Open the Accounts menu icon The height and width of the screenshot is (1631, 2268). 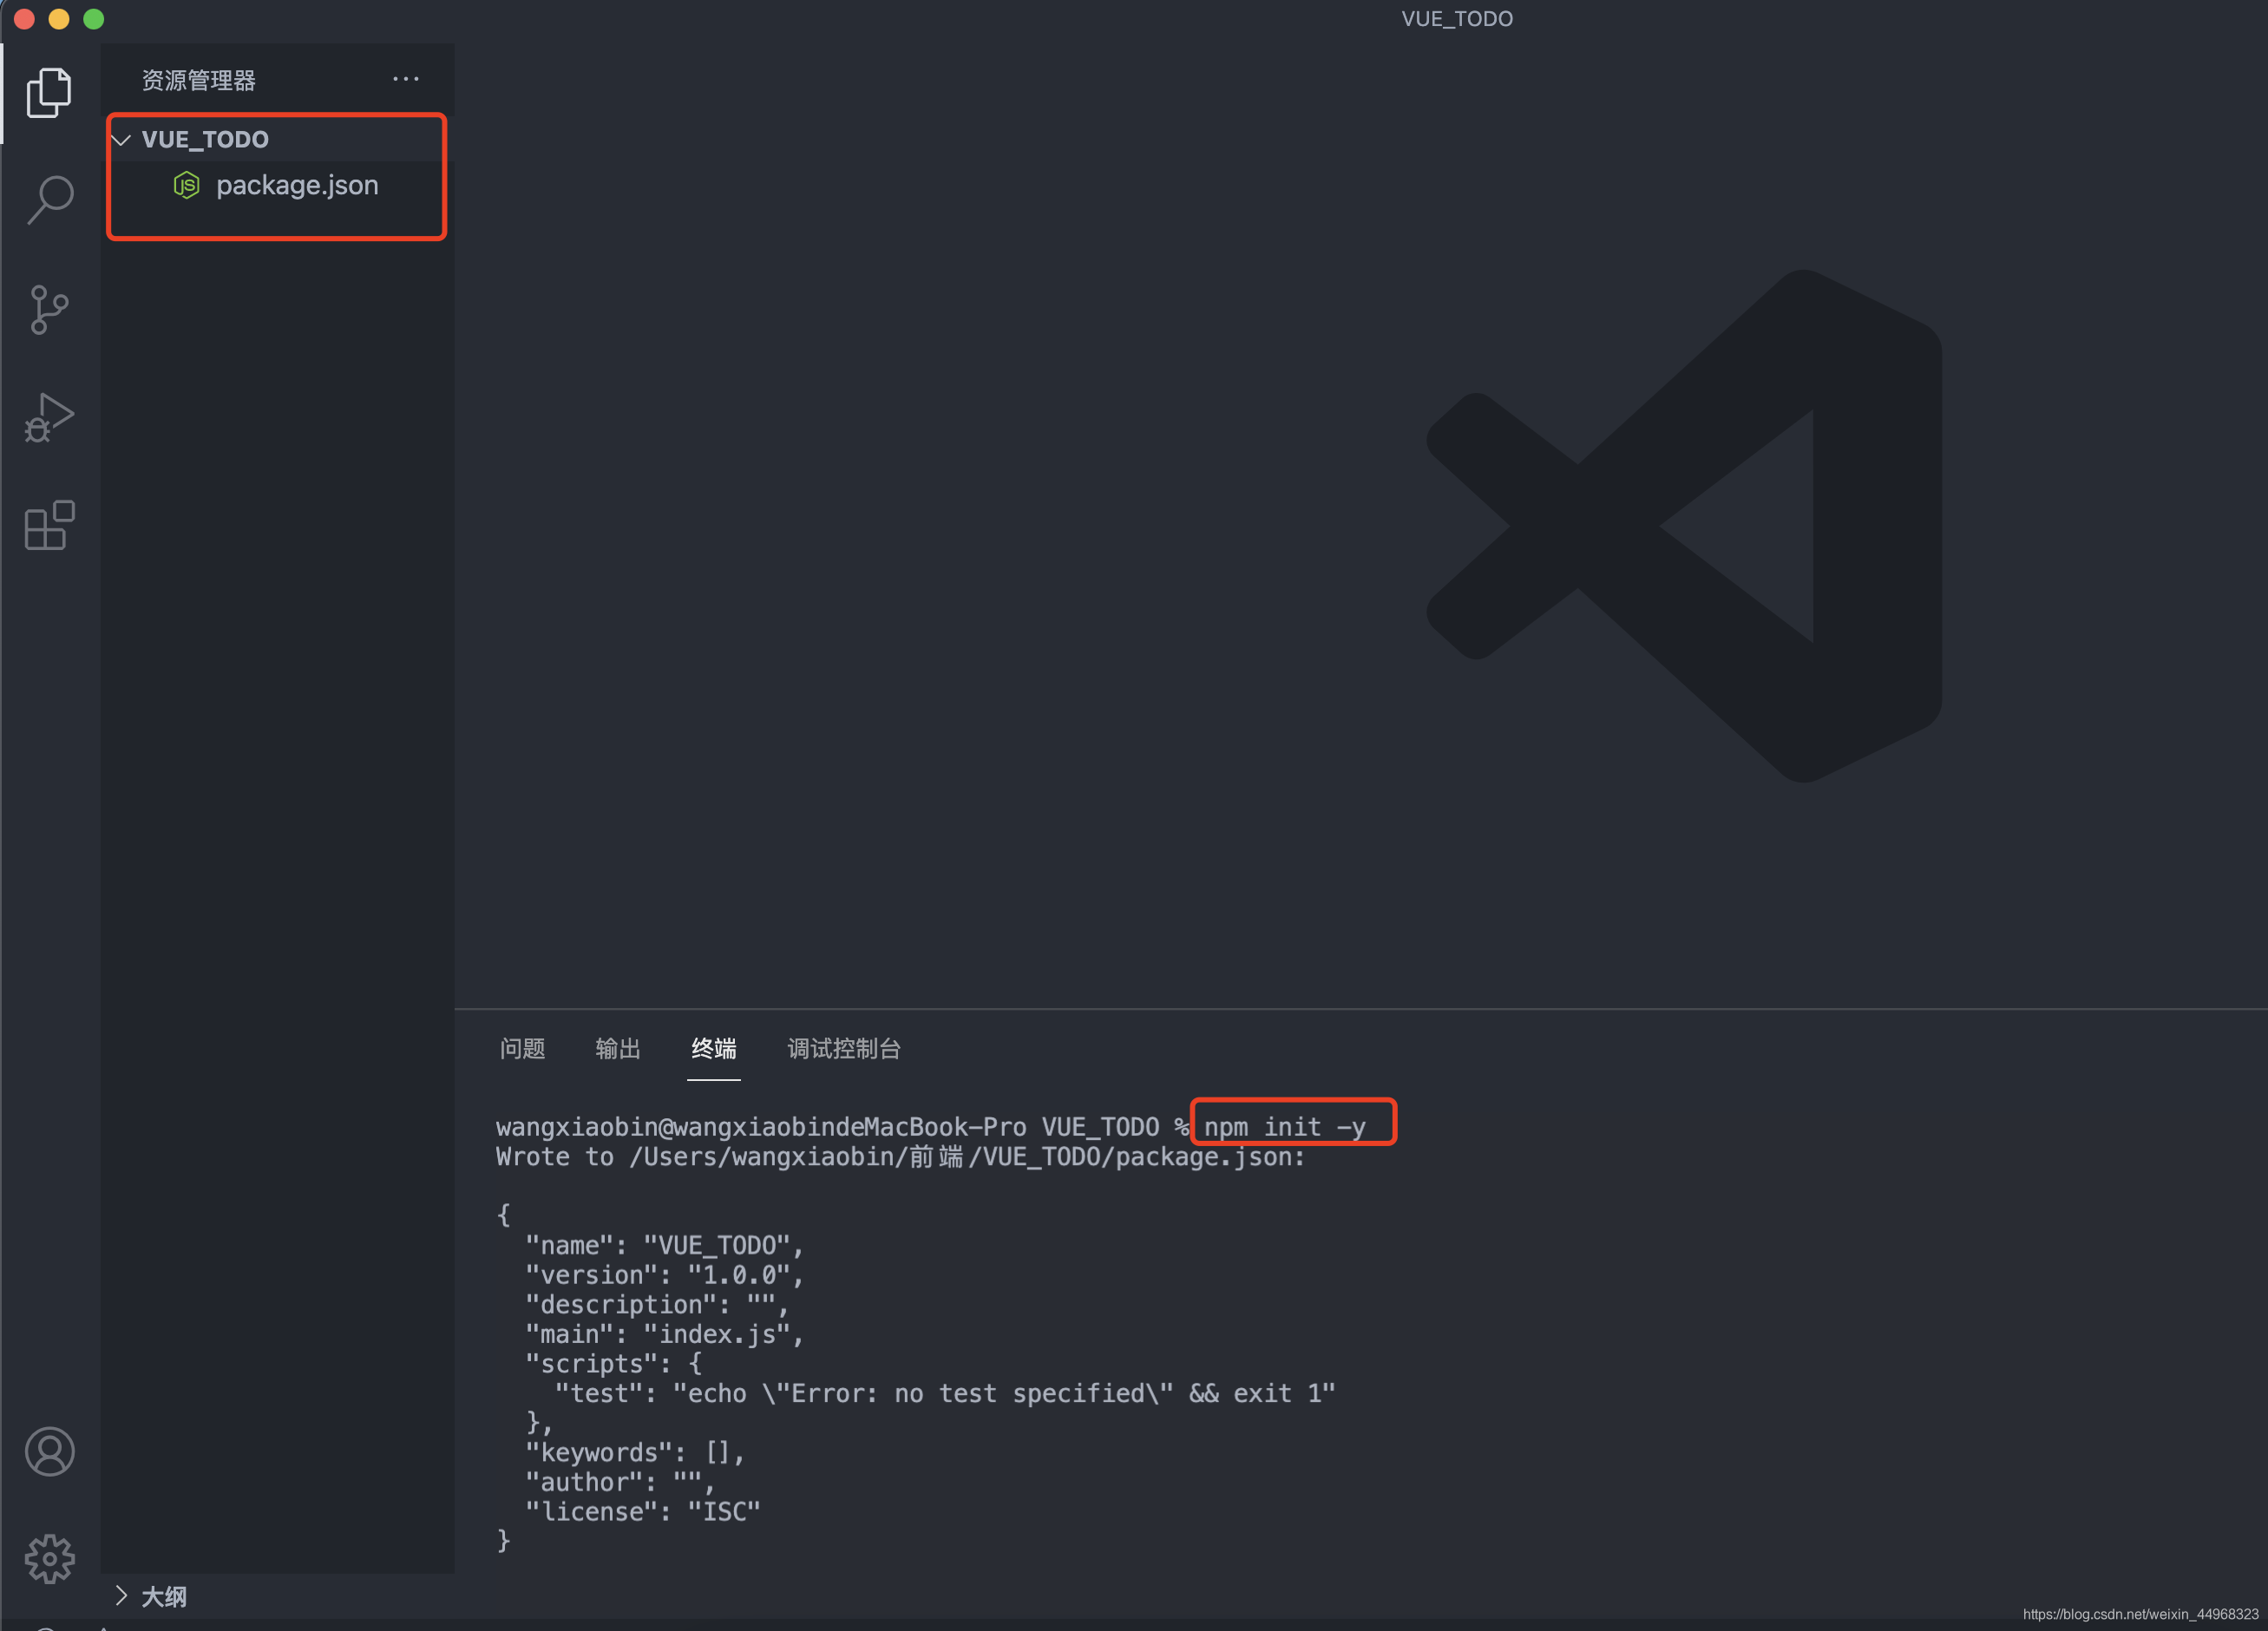click(49, 1451)
